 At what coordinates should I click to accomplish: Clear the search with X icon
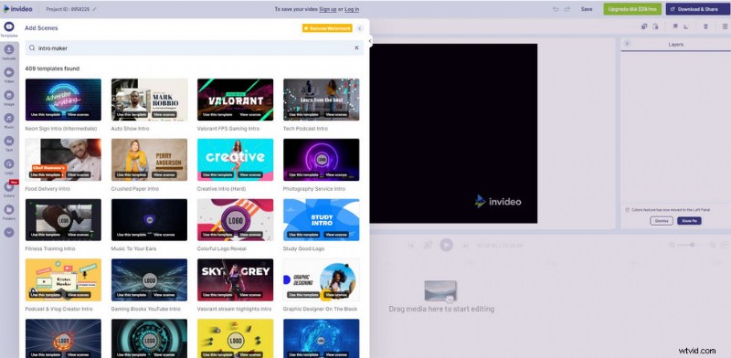tap(356, 47)
